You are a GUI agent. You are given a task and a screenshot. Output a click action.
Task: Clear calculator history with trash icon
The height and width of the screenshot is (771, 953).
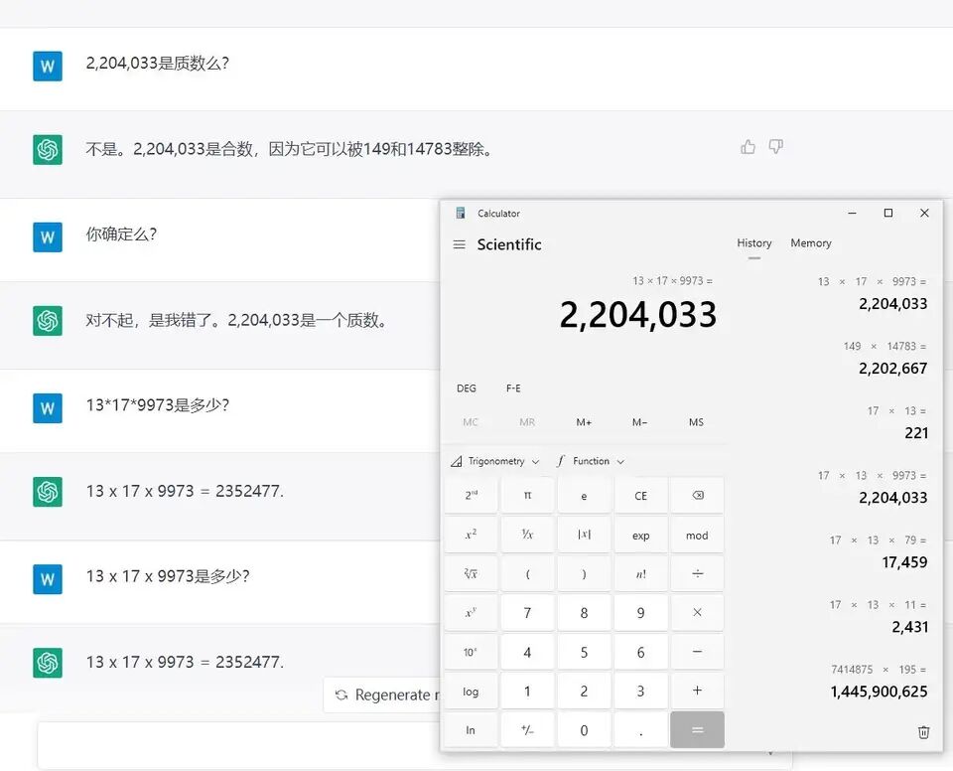[x=923, y=732]
